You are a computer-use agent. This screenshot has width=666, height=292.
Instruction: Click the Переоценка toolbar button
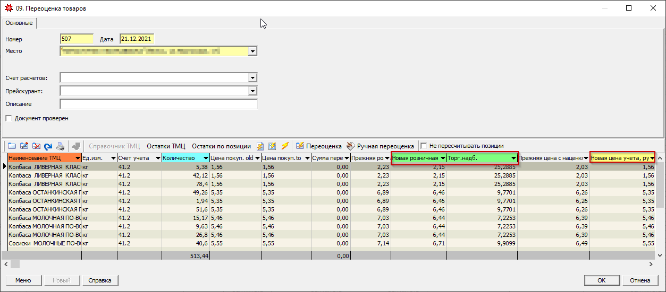click(318, 146)
